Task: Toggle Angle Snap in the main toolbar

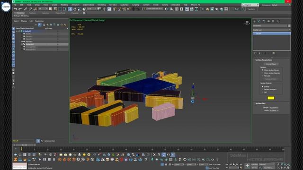Action: pos(119,9)
